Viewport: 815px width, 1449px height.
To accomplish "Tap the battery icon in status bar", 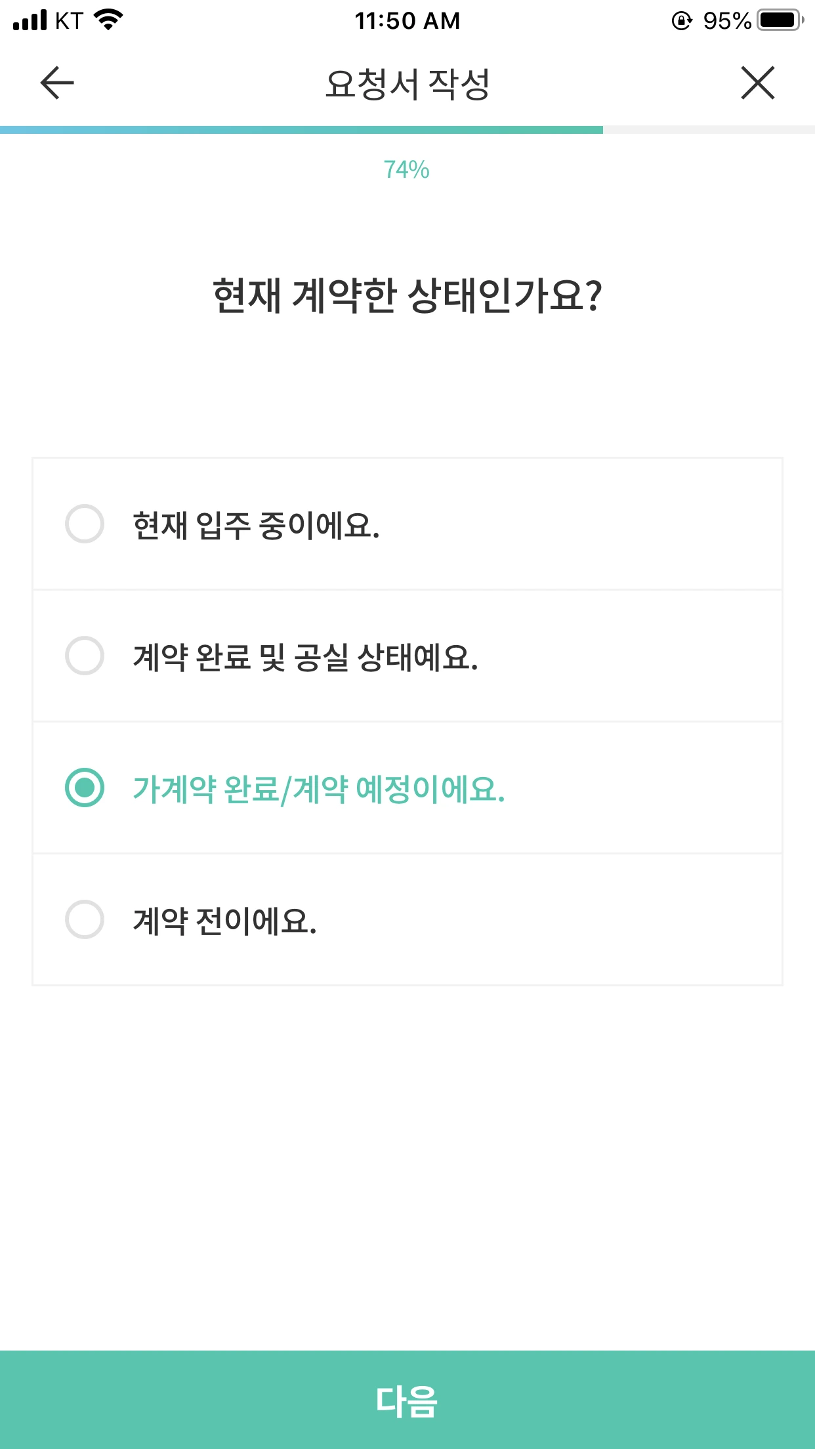I will click(x=780, y=20).
